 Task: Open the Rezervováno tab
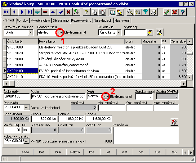point(82,20)
